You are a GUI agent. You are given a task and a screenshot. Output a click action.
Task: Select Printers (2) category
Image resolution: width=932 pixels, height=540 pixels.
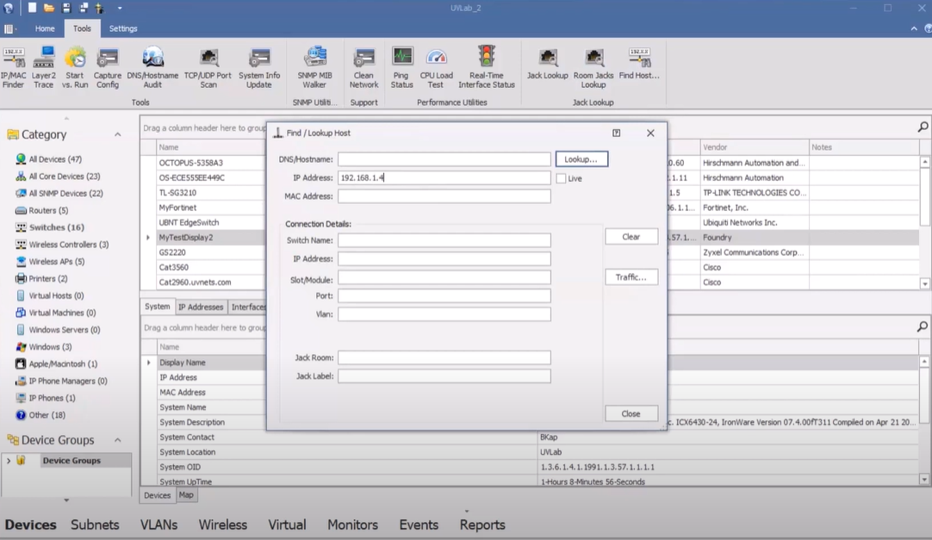click(41, 279)
